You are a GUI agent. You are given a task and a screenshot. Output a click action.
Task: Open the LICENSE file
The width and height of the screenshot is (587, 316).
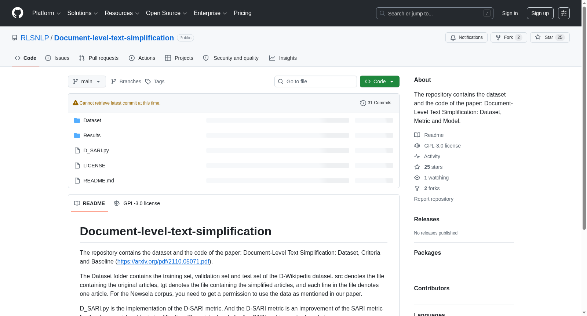click(94, 166)
